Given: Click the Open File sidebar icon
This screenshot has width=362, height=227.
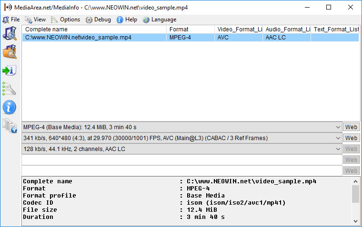Looking at the screenshot, I should [10, 34].
